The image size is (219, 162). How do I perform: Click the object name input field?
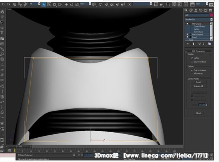pyautogui.click(x=197, y=15)
